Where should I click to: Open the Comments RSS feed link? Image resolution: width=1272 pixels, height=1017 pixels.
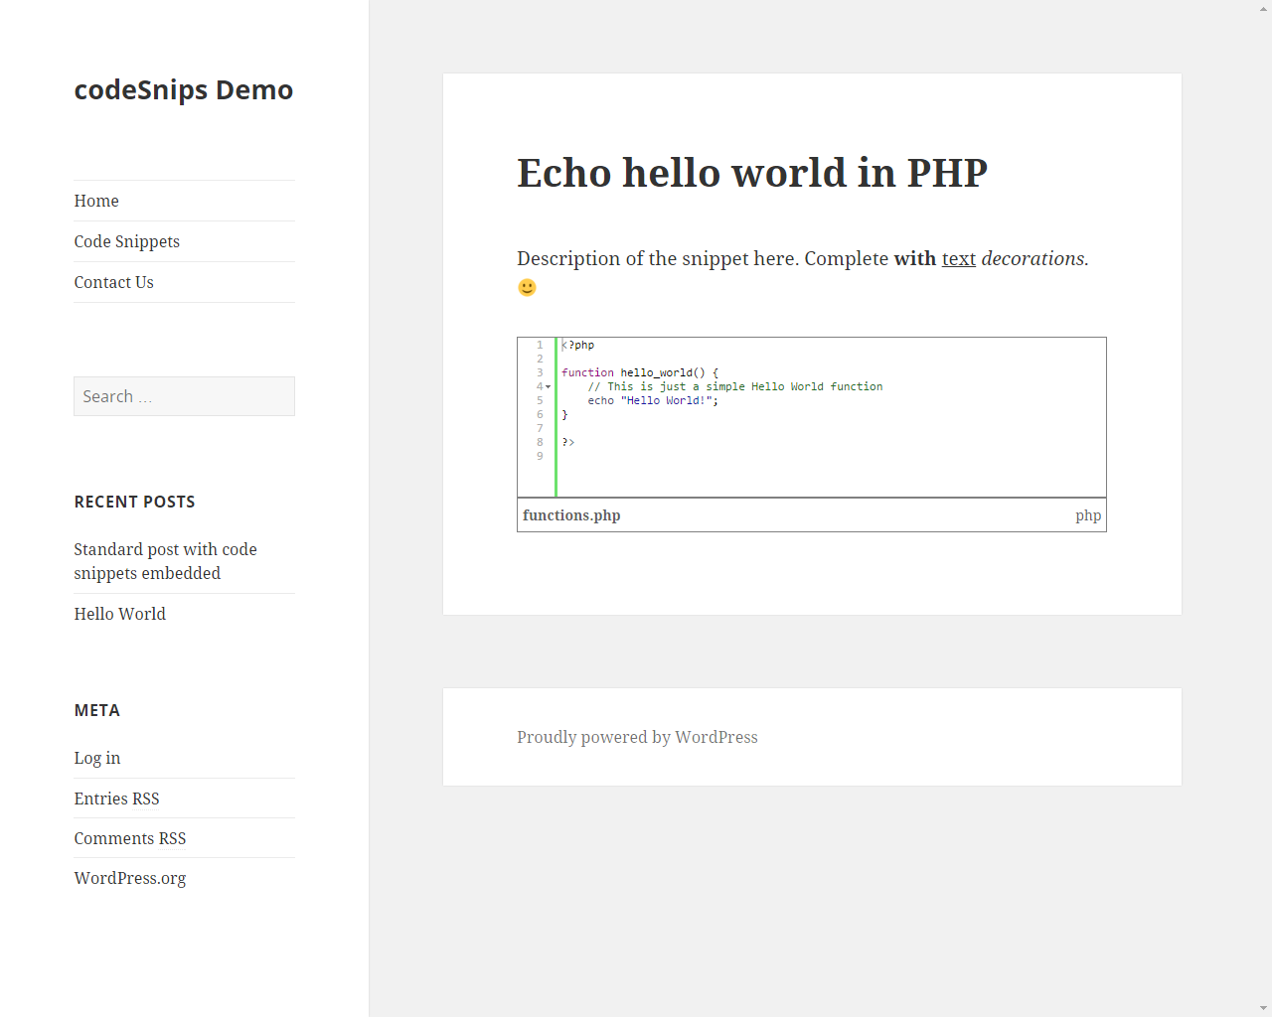click(x=130, y=838)
